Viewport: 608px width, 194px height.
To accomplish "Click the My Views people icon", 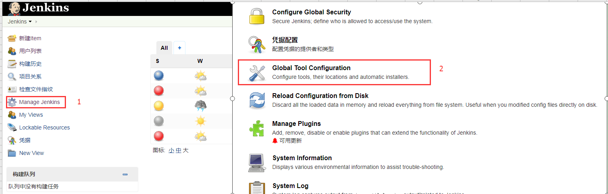I will (x=12, y=115).
